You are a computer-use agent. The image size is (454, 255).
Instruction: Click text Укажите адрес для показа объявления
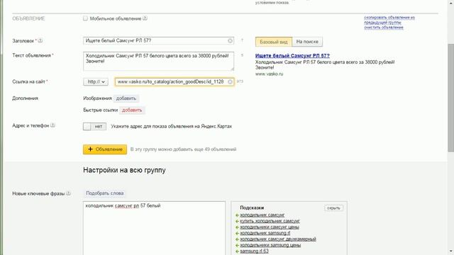tap(172, 126)
